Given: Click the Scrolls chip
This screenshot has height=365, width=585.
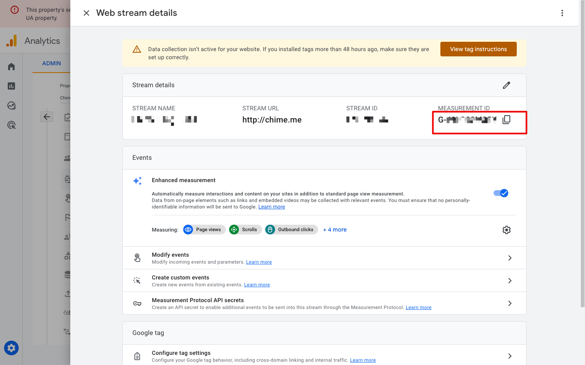Looking at the screenshot, I should [245, 230].
